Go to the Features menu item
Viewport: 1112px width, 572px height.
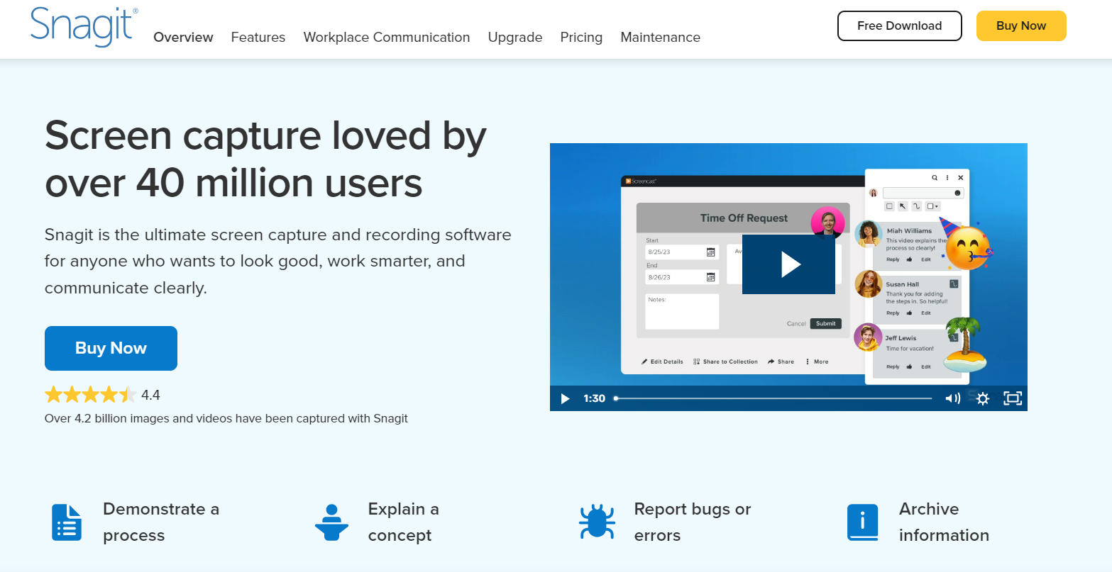(258, 38)
